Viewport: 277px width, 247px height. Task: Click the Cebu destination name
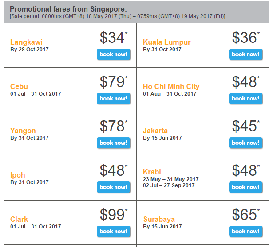point(19,86)
